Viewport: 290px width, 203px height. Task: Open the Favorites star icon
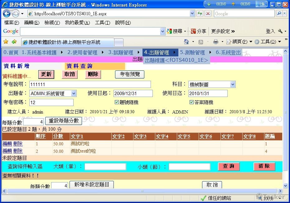(6, 42)
